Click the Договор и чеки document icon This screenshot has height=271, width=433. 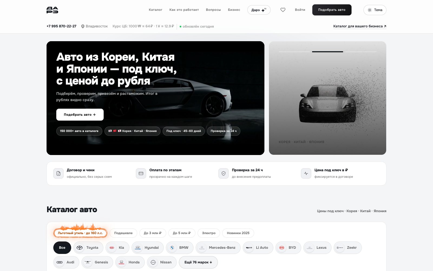click(58, 173)
